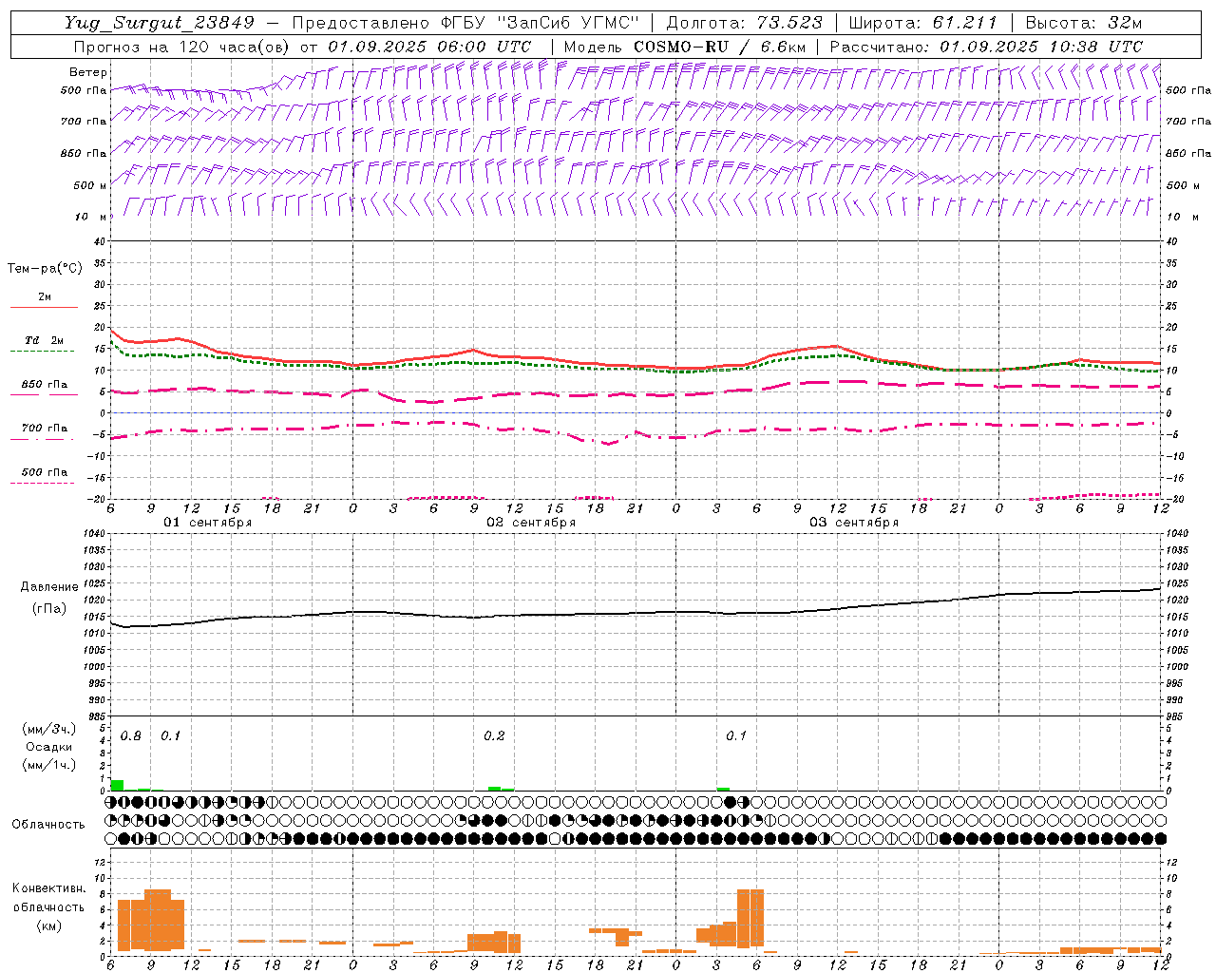Click the "Осадки" precipitation label
This screenshot has height=973, width=1216.
click(x=48, y=747)
